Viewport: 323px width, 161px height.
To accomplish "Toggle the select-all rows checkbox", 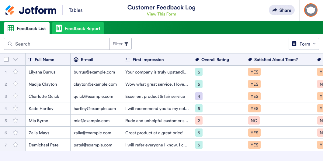I will 6,60.
